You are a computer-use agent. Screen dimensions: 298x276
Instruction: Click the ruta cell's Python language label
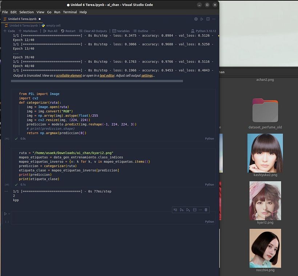pyautogui.click(x=209, y=184)
